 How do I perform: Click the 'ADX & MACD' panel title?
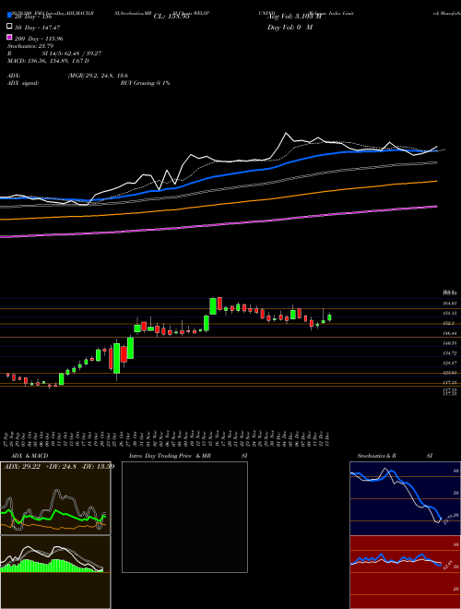point(30,456)
